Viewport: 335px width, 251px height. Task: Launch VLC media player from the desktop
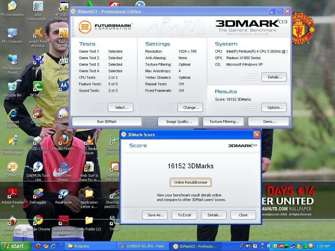tap(89, 145)
